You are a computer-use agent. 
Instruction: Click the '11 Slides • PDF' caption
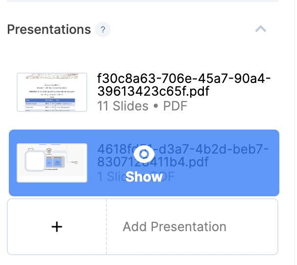point(142,106)
